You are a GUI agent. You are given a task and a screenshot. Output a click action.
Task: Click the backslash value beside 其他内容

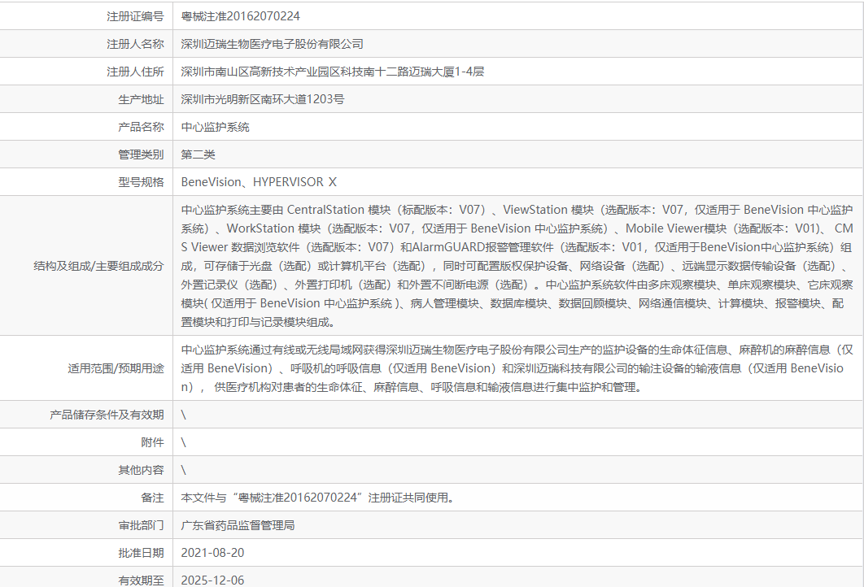pyautogui.click(x=184, y=470)
